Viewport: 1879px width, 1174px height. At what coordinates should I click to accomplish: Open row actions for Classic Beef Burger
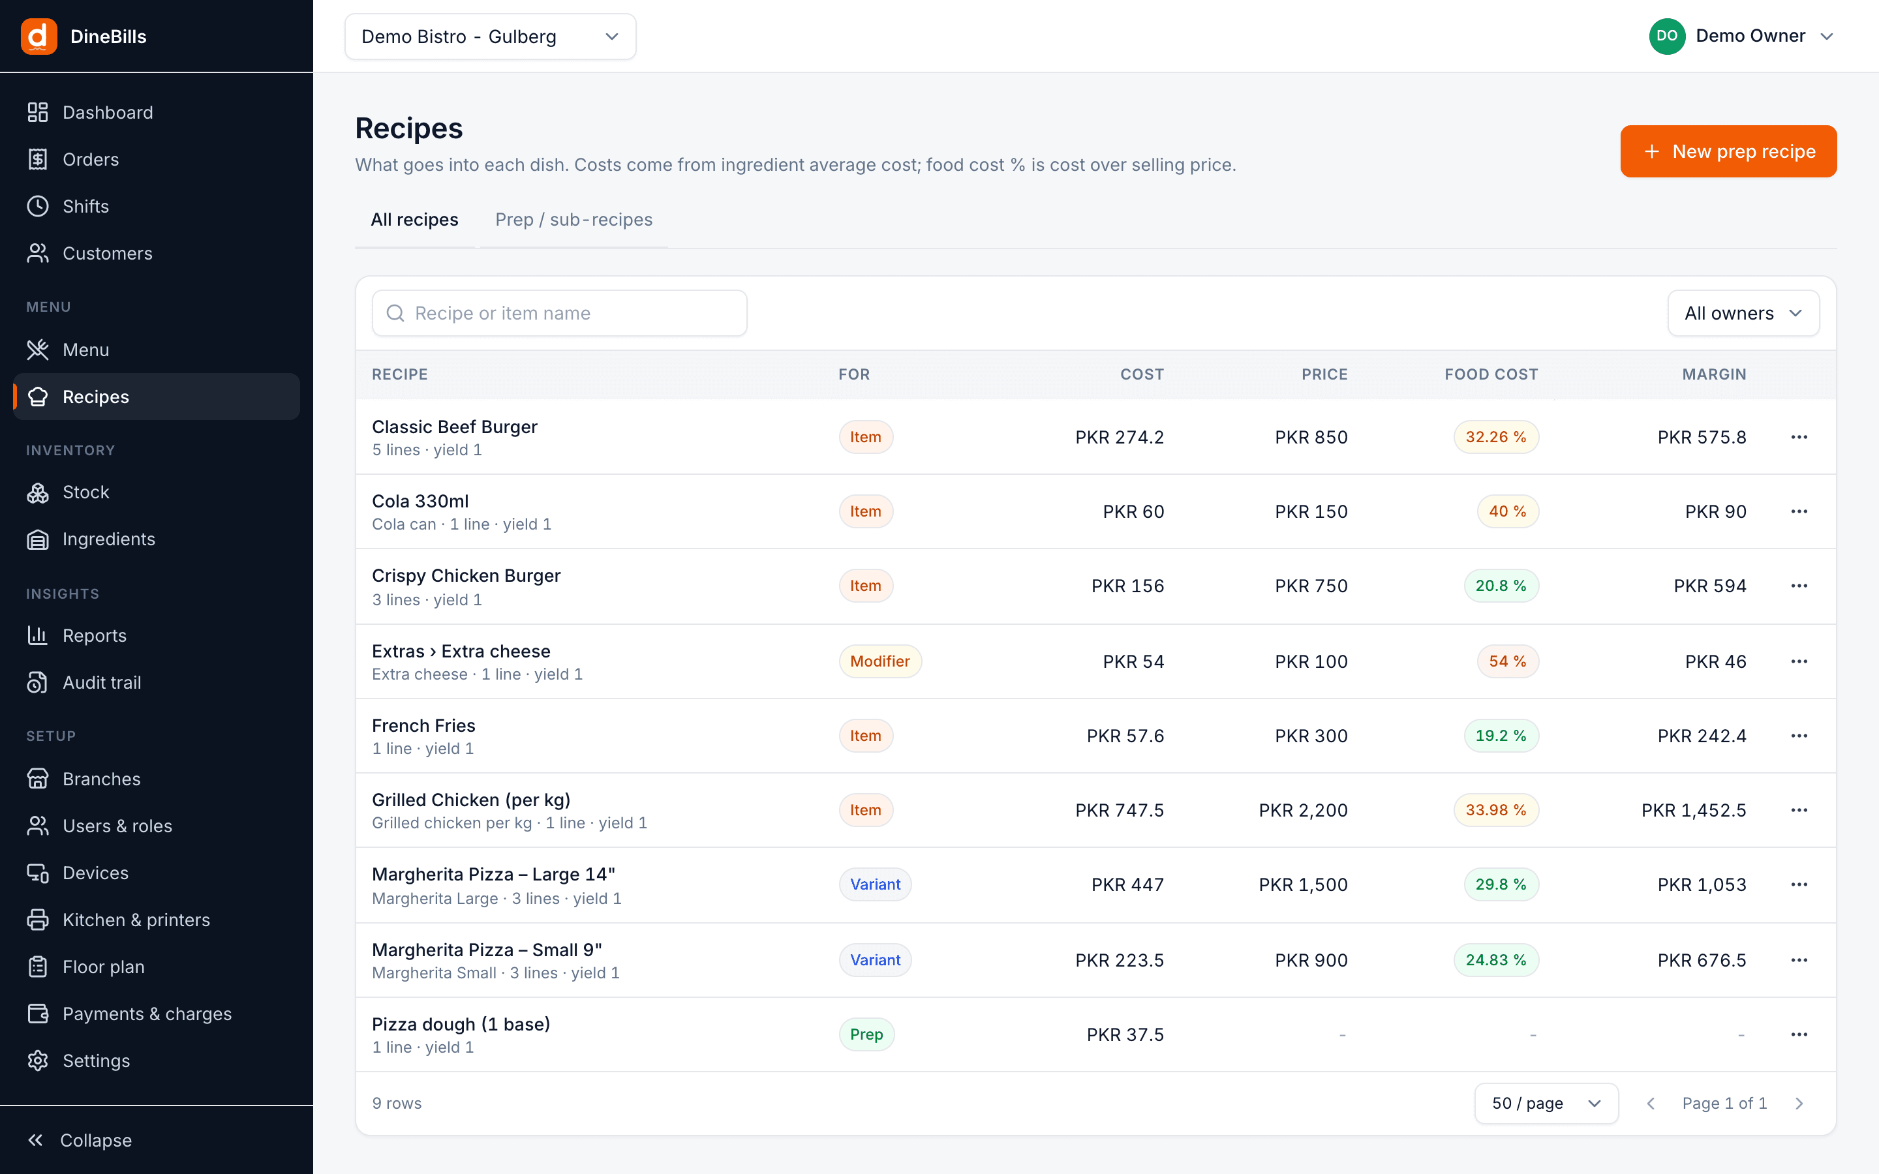coord(1799,437)
